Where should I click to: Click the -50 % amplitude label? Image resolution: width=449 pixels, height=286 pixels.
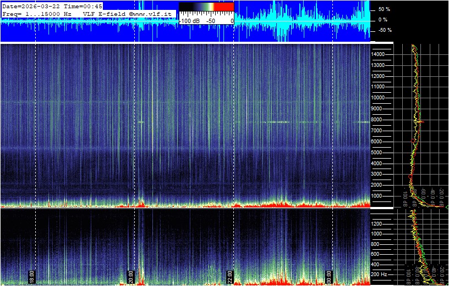tap(384, 30)
